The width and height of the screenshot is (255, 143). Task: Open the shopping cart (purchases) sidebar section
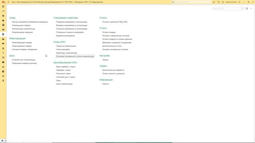[3, 30]
